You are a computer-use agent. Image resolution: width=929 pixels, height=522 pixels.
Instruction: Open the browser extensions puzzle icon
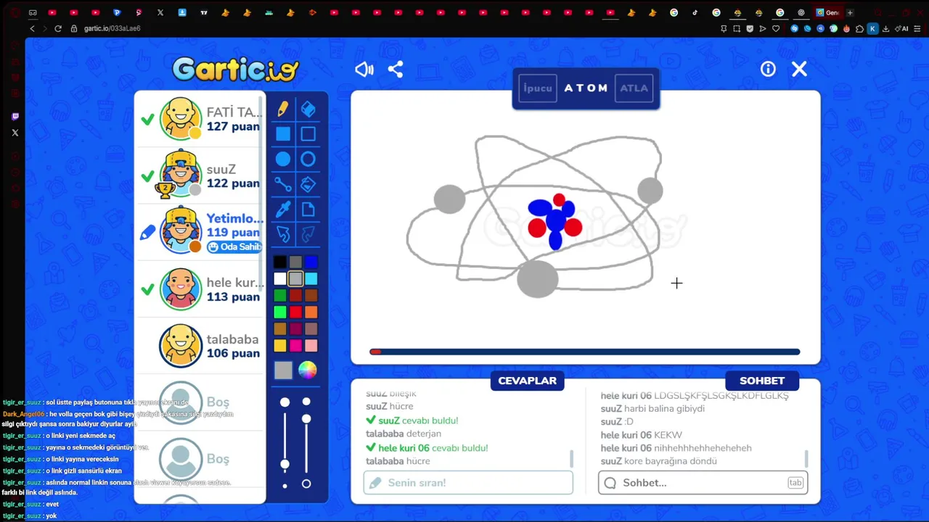[860, 28]
